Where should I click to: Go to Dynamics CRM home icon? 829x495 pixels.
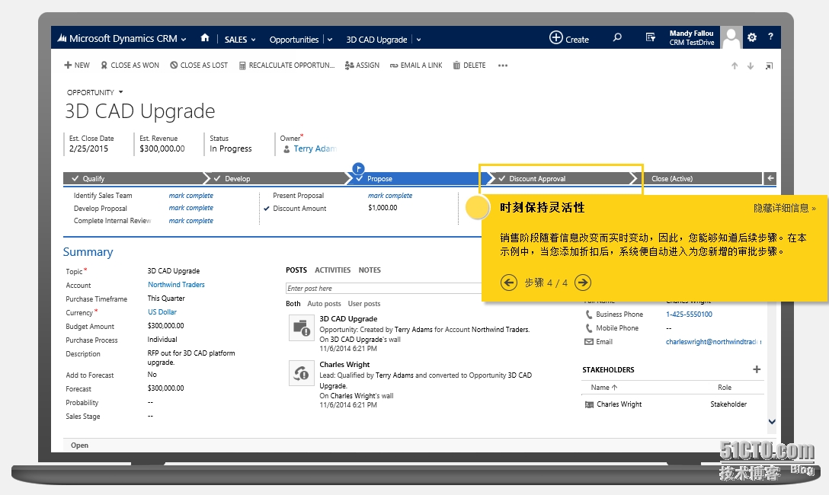coord(205,38)
